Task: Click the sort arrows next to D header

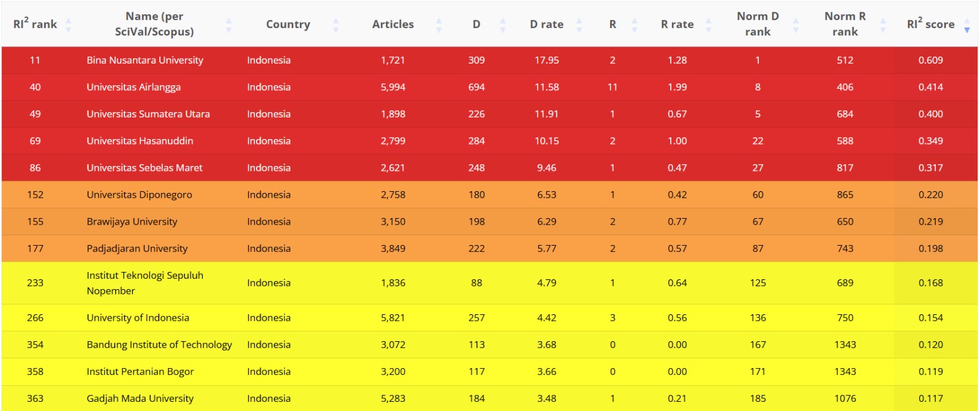Action: pyautogui.click(x=503, y=25)
